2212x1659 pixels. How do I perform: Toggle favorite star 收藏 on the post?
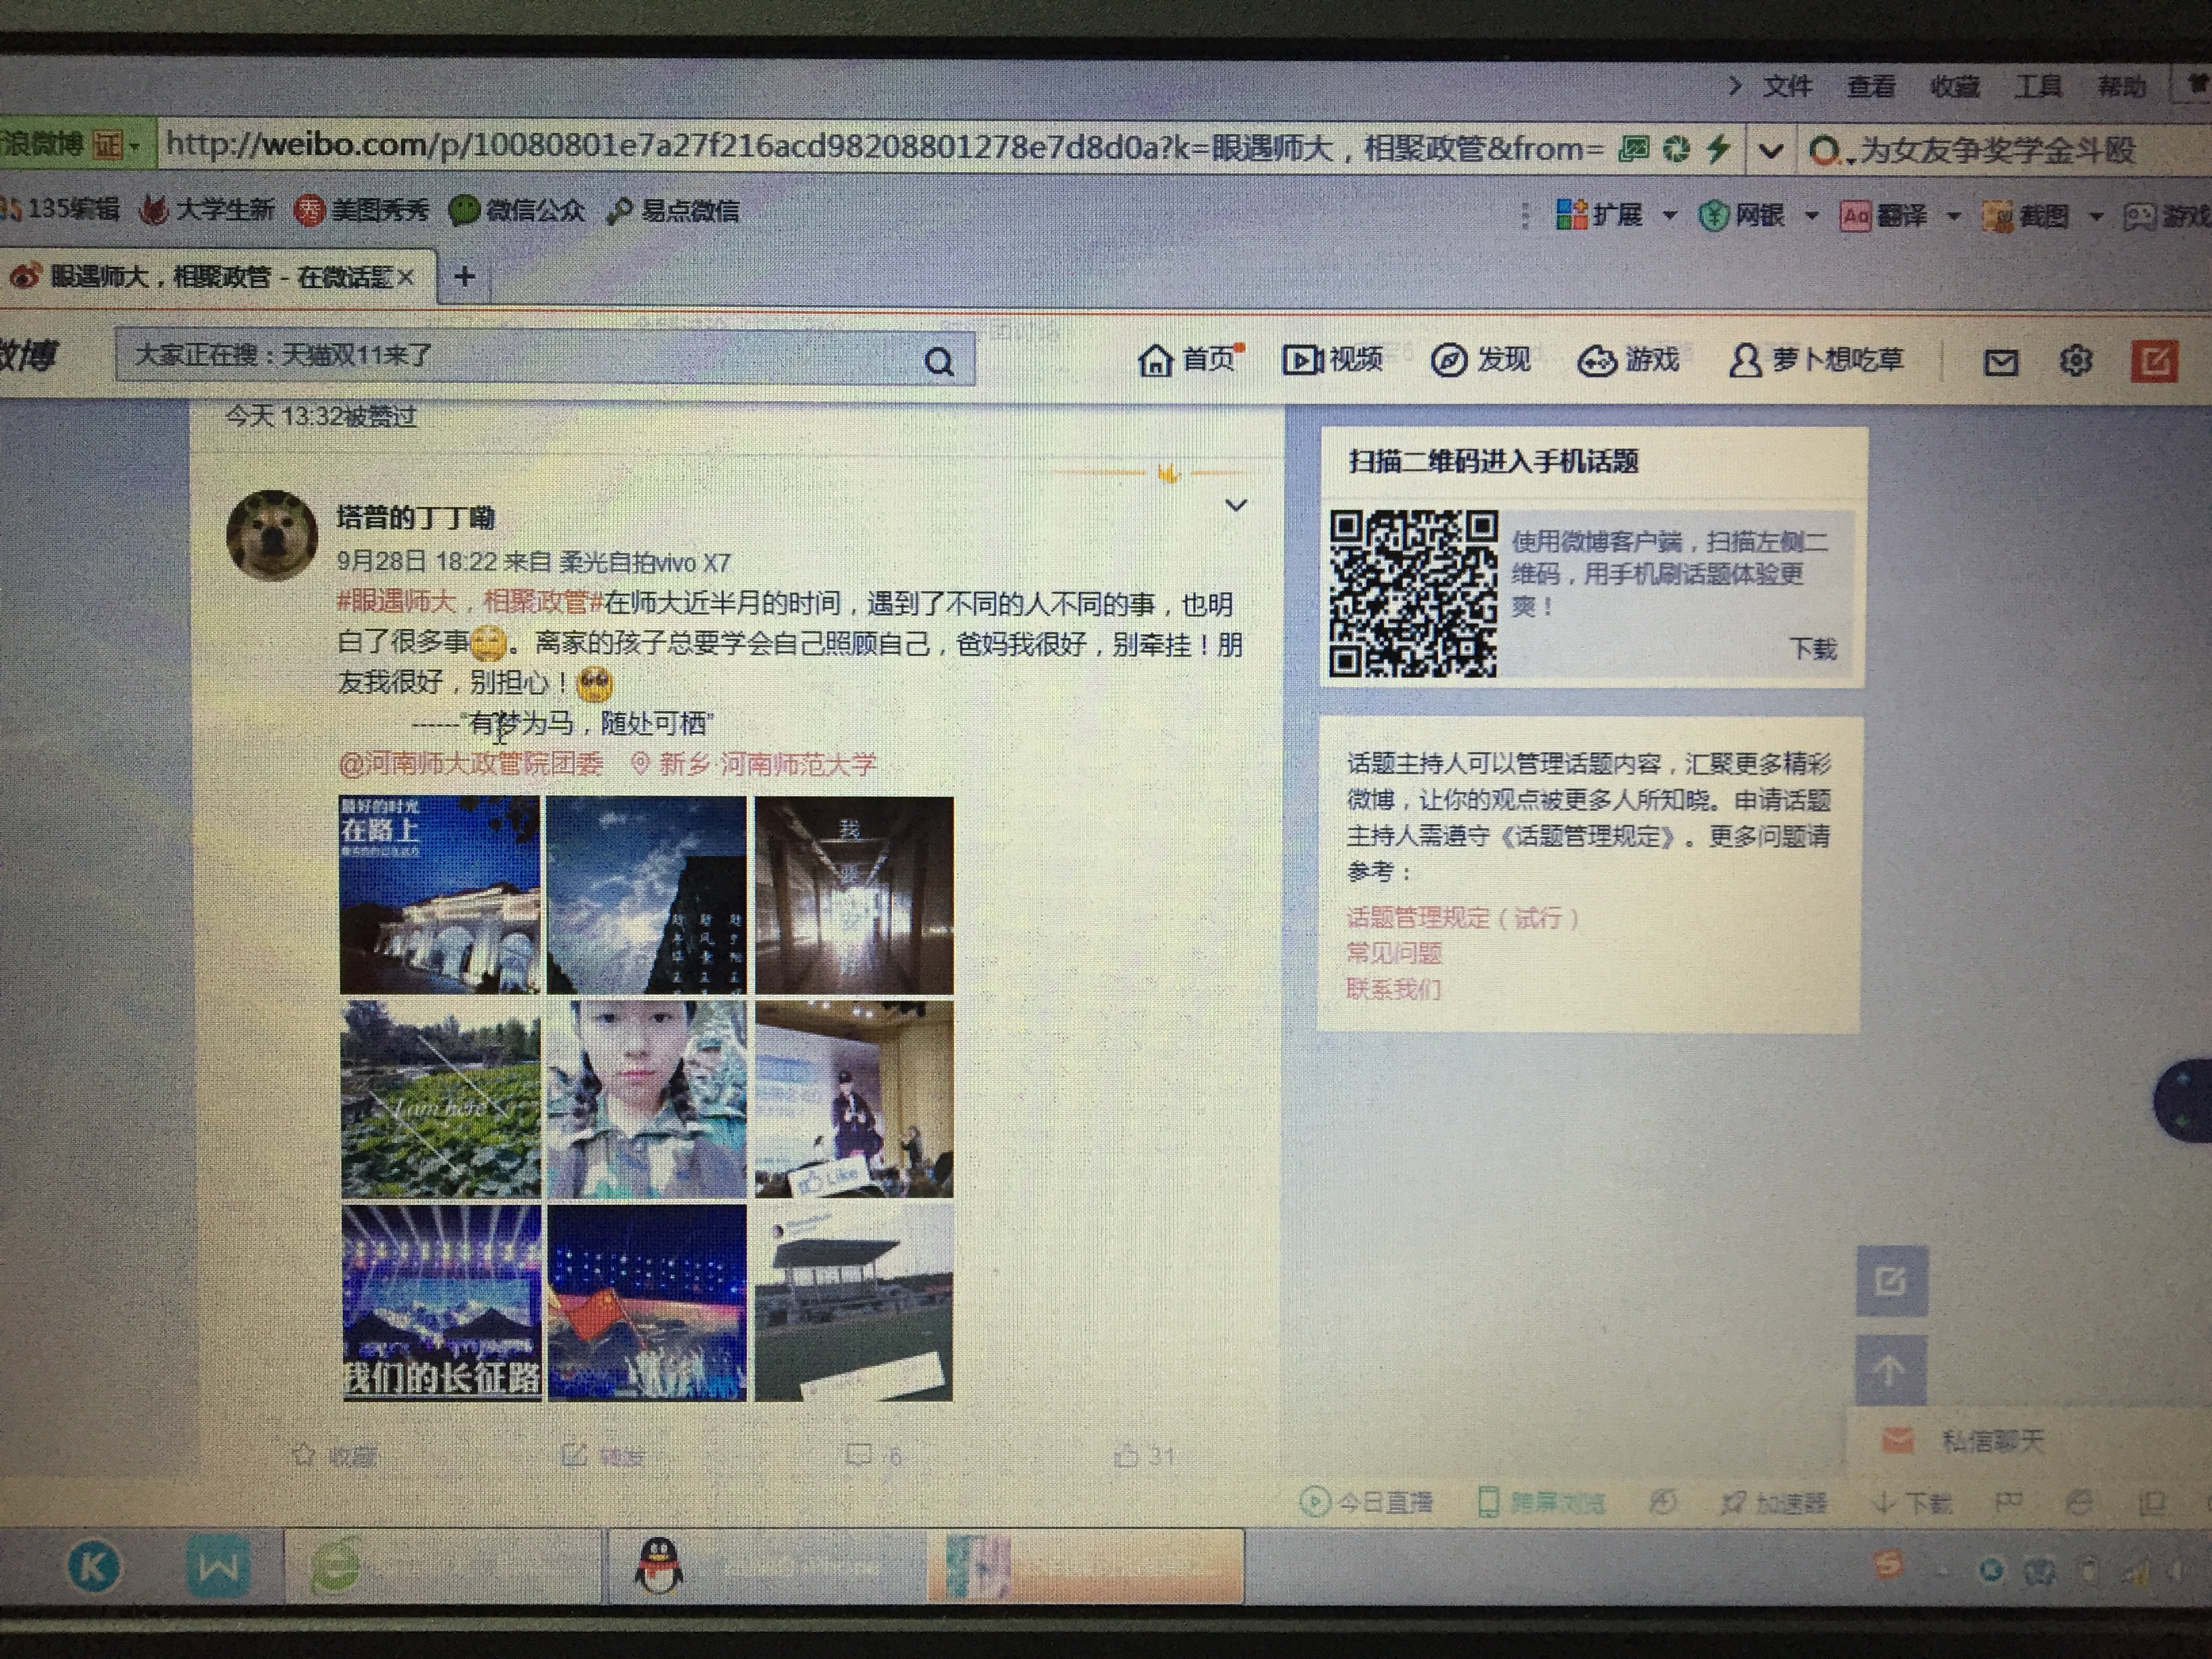304,1455
